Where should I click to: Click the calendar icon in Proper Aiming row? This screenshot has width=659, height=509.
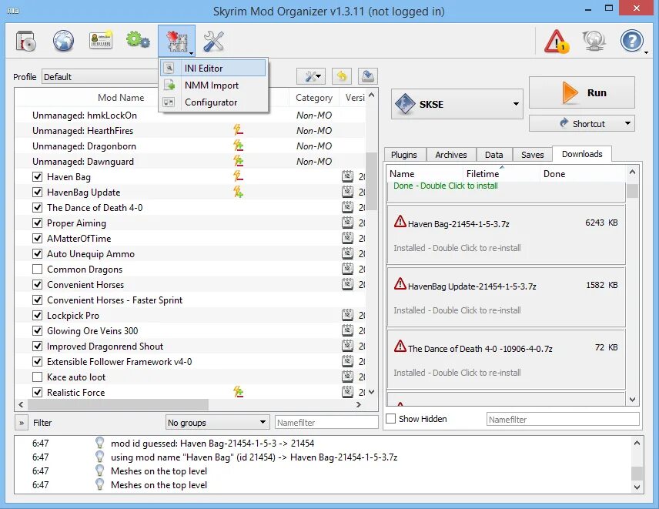[x=347, y=223]
